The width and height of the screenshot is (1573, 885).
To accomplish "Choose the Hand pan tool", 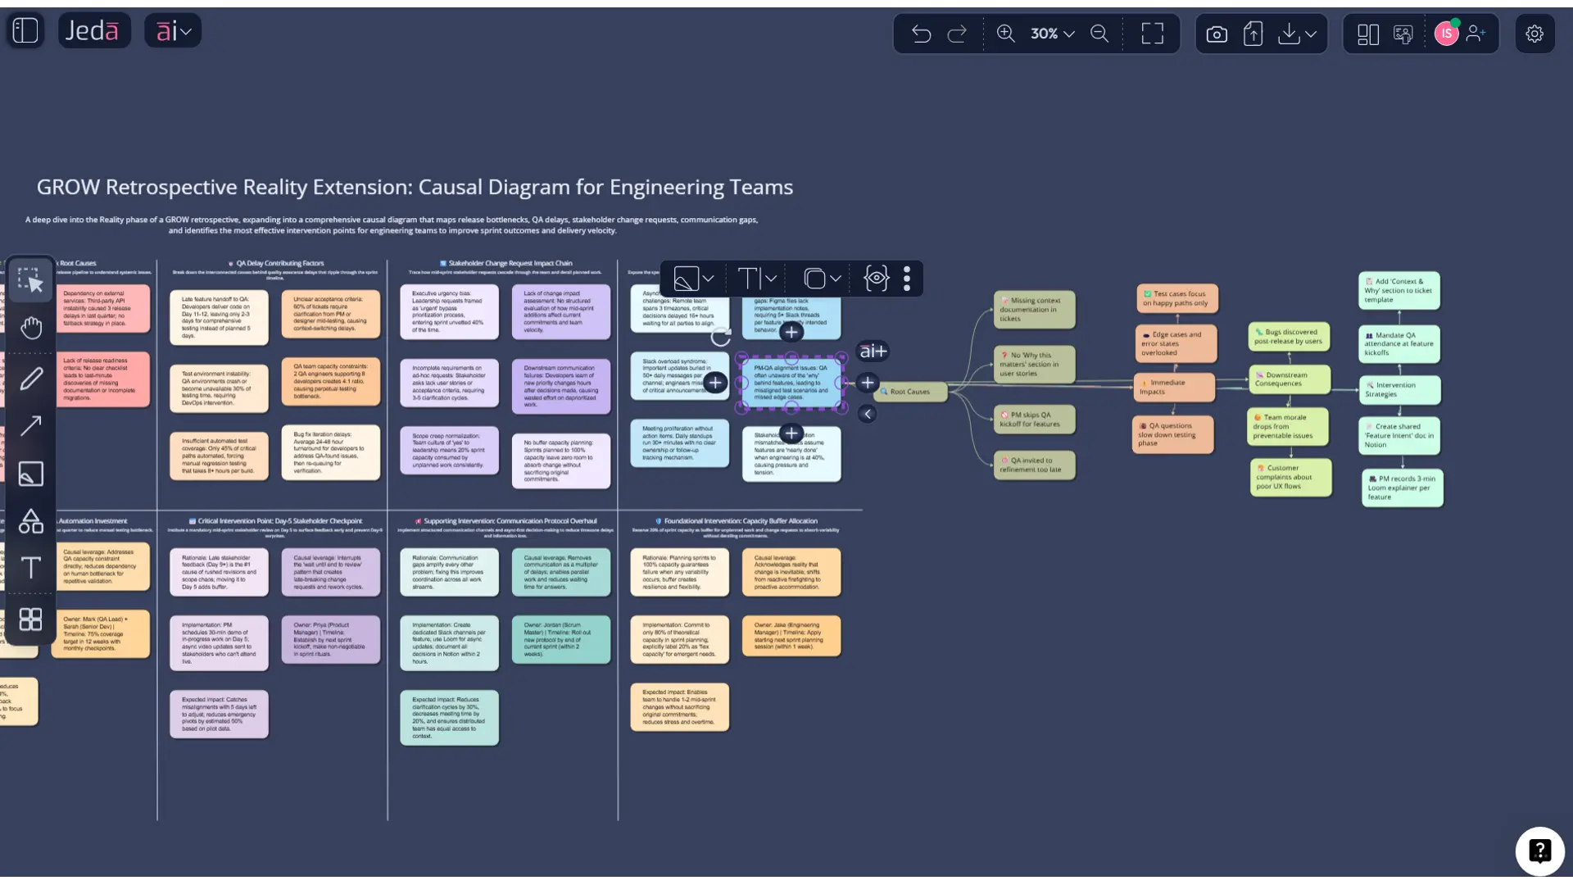I will pos(31,328).
